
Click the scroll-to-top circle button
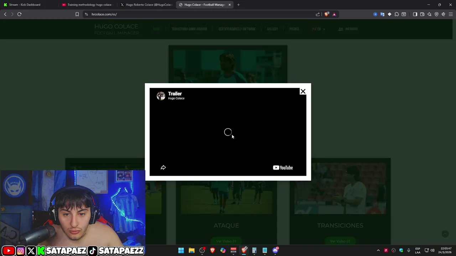point(445,234)
